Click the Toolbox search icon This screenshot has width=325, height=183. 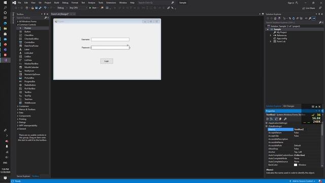click(46, 18)
